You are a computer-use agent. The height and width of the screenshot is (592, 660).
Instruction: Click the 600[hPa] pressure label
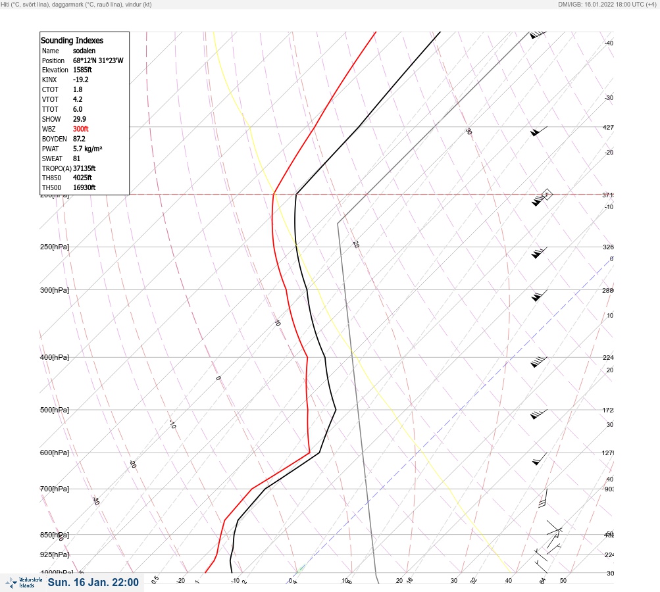[x=55, y=453]
